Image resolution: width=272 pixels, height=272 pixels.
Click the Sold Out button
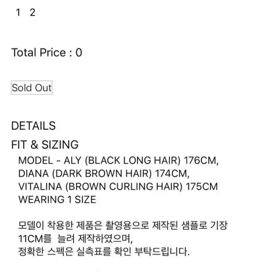(x=31, y=87)
